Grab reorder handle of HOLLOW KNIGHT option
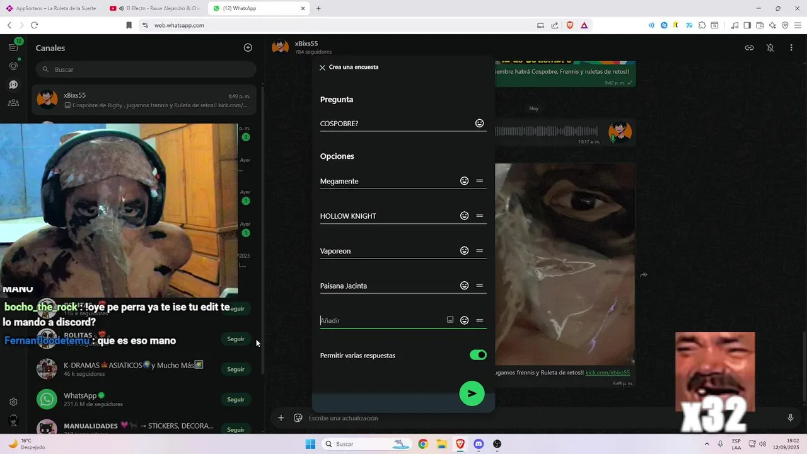 tap(480, 216)
